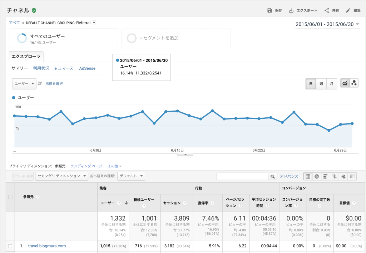Screen dimensions: 366x253
Task: Click the すべて breadcrumb link
Action: pyautogui.click(x=14, y=23)
